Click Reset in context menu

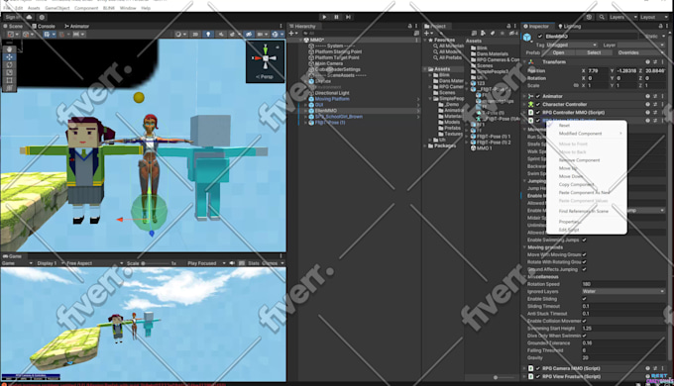click(x=564, y=126)
